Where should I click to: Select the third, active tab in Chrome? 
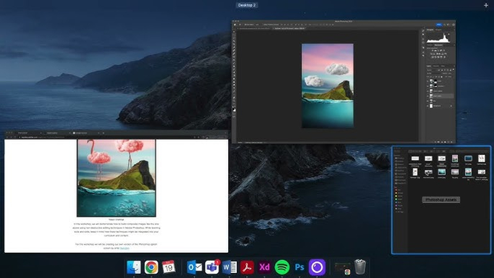86,133
